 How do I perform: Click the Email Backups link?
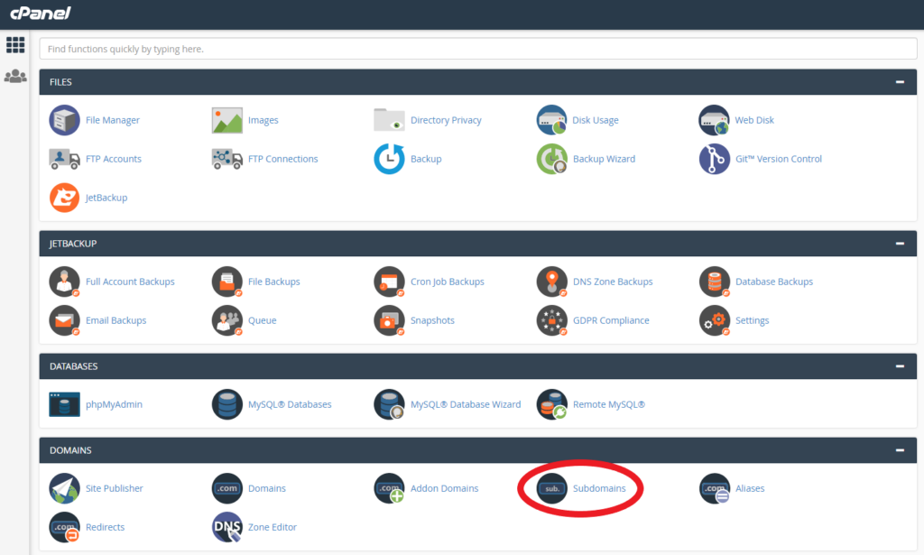coord(116,320)
